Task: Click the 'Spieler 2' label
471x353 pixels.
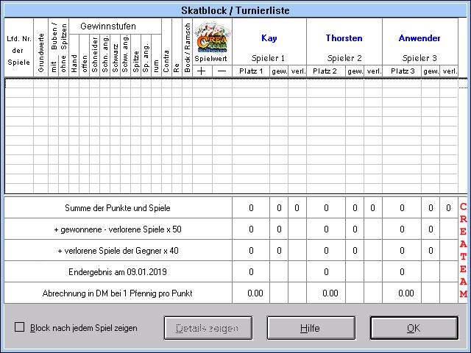Action: tap(344, 58)
